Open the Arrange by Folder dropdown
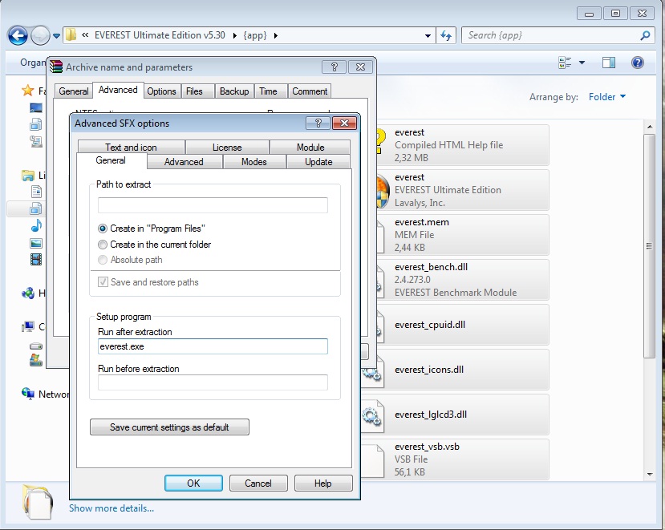 pyautogui.click(x=607, y=97)
